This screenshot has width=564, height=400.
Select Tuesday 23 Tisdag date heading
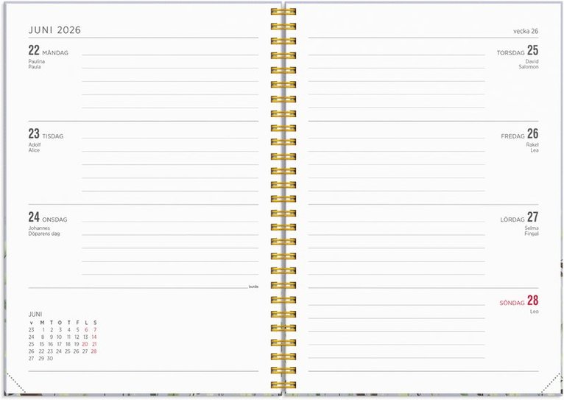pyautogui.click(x=46, y=135)
